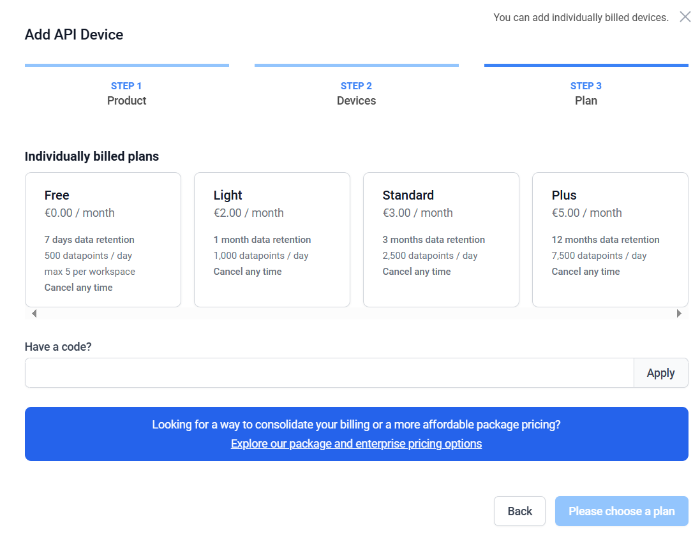Viewport: 700px width, 535px height.
Task: Click the right scroll arrow under plans
Action: pos(679,314)
